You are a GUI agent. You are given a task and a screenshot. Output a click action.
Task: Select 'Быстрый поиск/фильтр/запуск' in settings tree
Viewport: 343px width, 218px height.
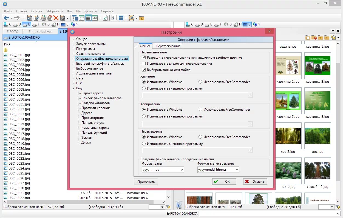[x=100, y=64]
